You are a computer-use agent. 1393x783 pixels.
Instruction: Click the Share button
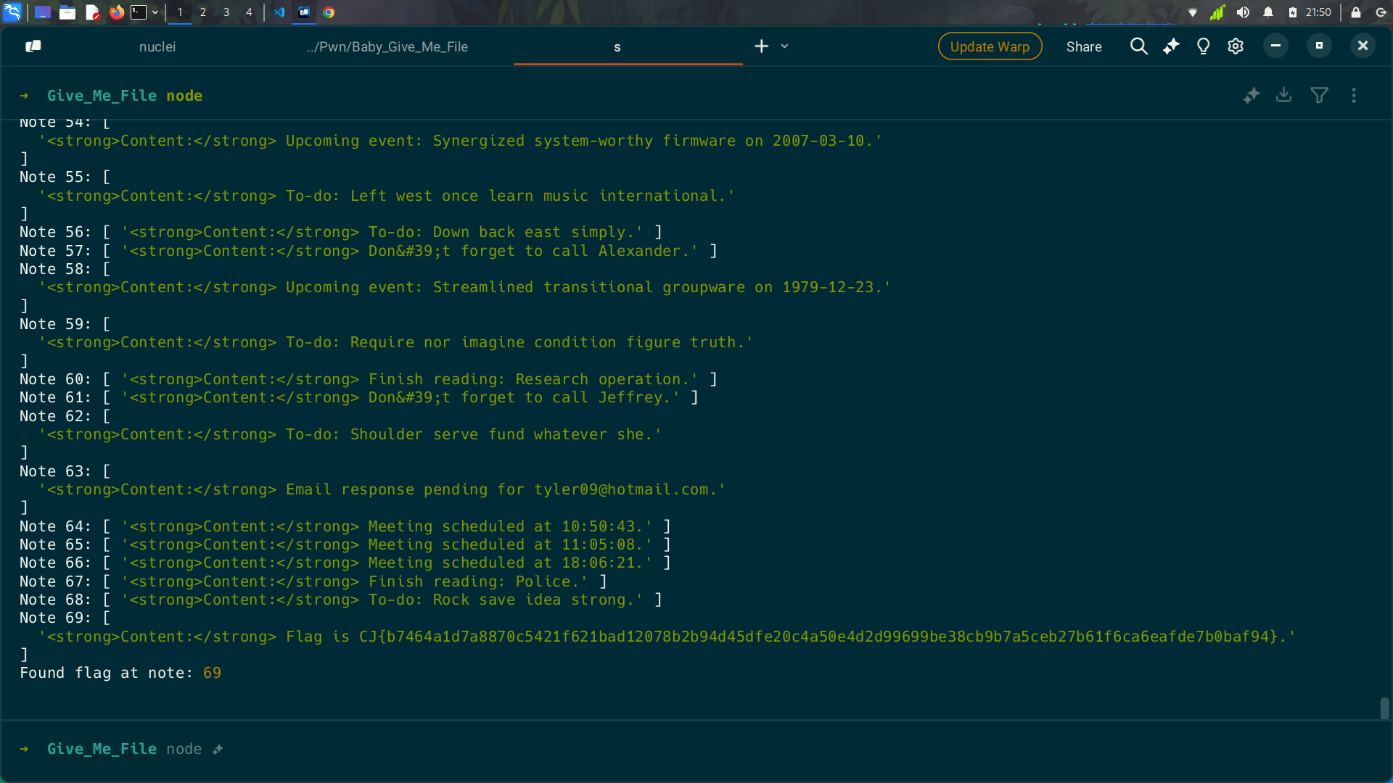click(x=1084, y=46)
